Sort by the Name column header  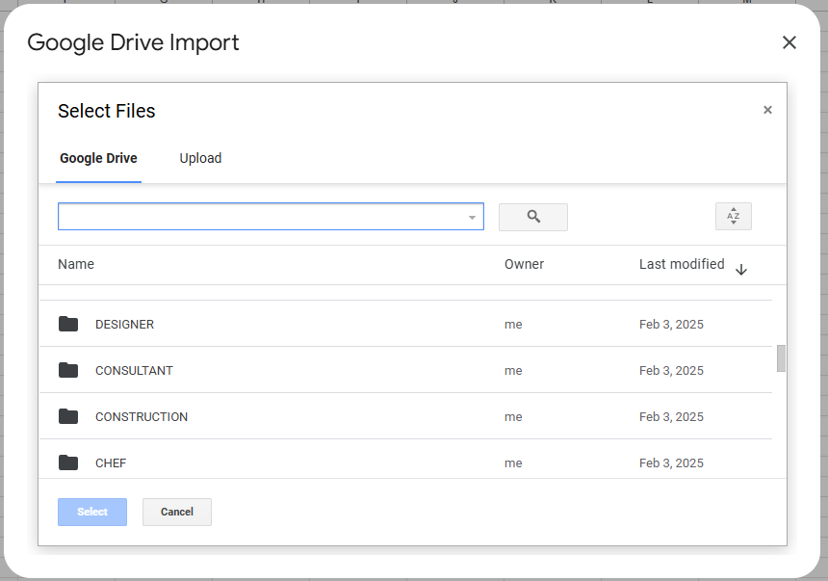(76, 264)
